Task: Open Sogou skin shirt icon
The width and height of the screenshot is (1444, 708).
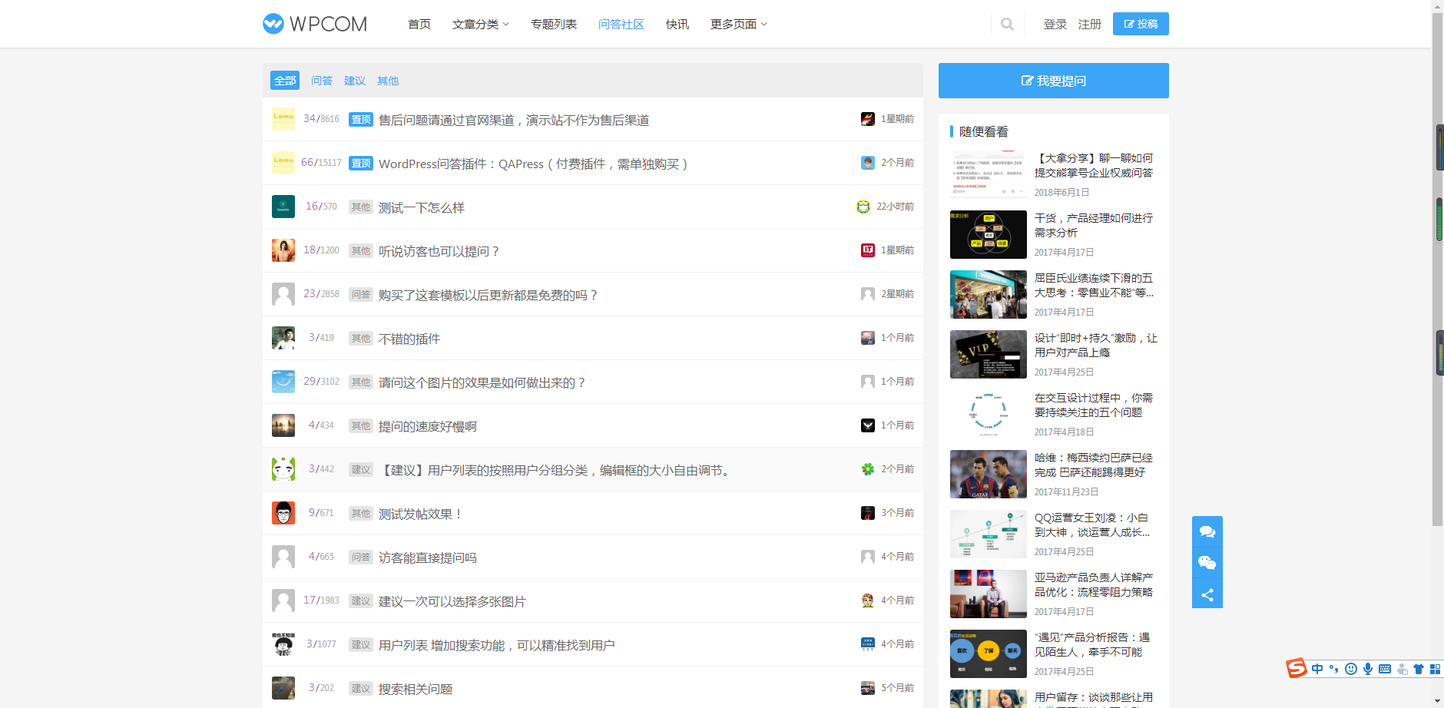Action: (x=1419, y=669)
